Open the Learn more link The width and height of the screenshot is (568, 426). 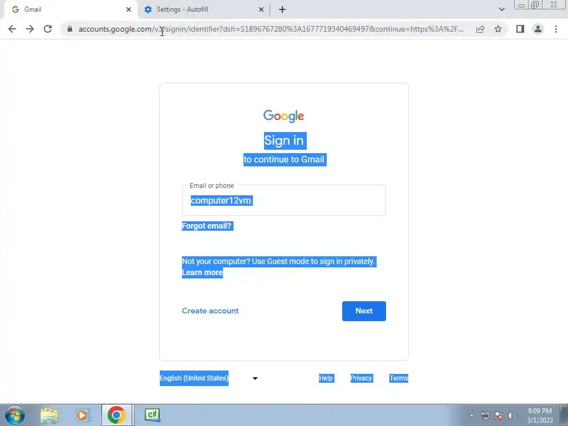[202, 272]
